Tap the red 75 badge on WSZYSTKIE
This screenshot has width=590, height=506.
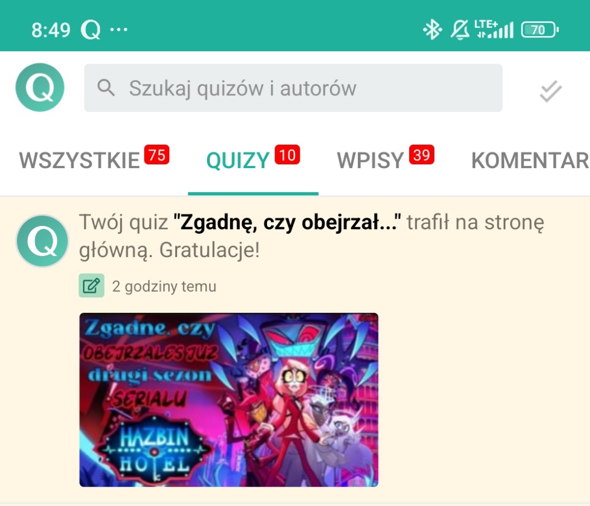coord(157,155)
